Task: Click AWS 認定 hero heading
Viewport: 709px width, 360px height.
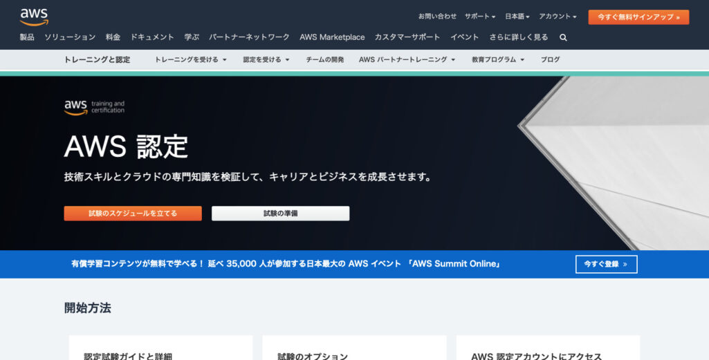Action: 126,146
